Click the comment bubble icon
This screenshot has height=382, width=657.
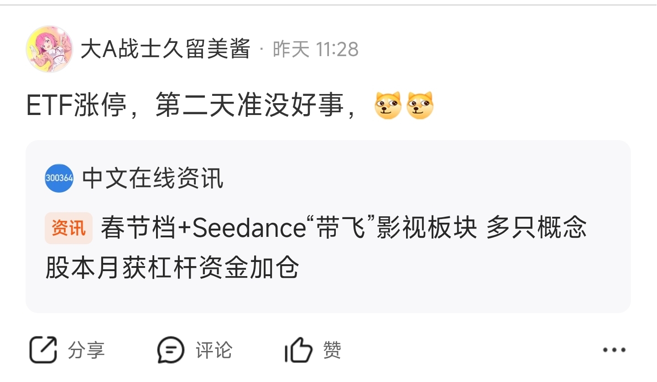(171, 350)
